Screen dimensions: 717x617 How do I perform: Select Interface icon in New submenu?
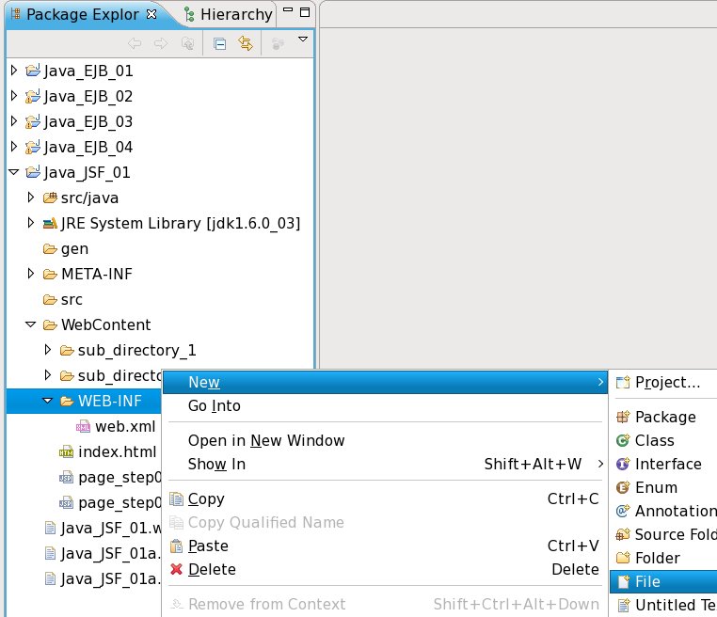click(x=622, y=465)
